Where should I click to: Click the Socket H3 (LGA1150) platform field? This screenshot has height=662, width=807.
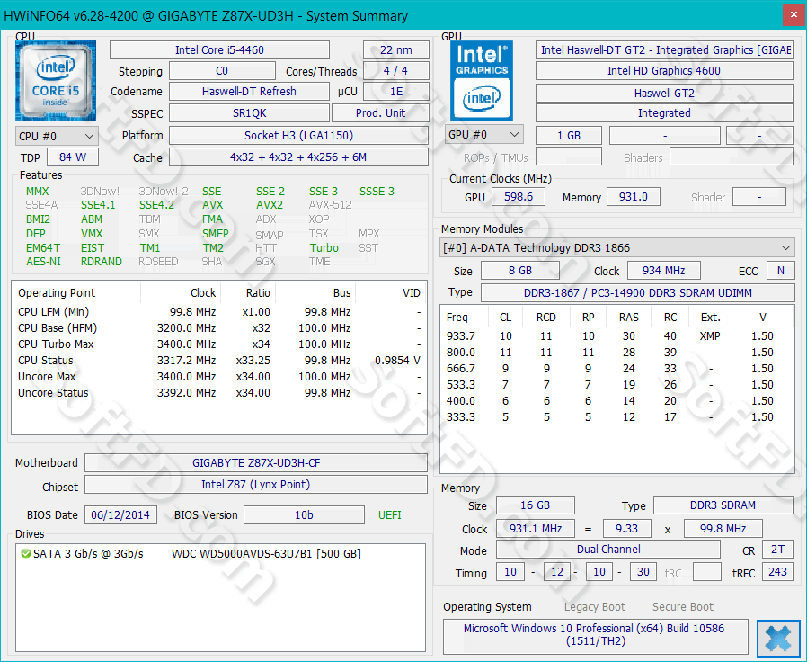click(x=298, y=136)
